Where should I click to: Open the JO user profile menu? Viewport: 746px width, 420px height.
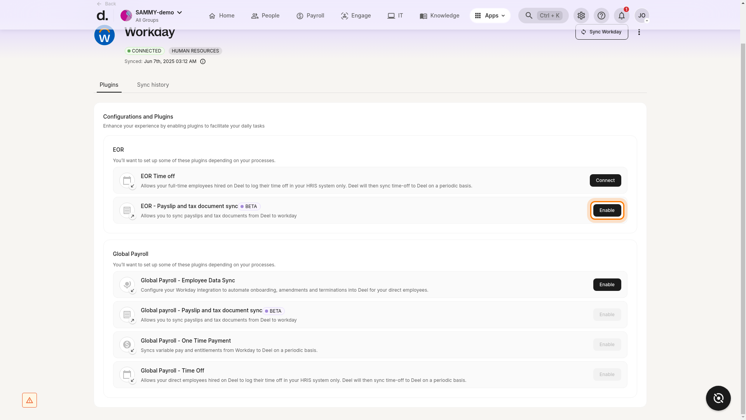click(641, 16)
